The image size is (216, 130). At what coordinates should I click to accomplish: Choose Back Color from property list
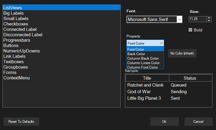[136, 54]
